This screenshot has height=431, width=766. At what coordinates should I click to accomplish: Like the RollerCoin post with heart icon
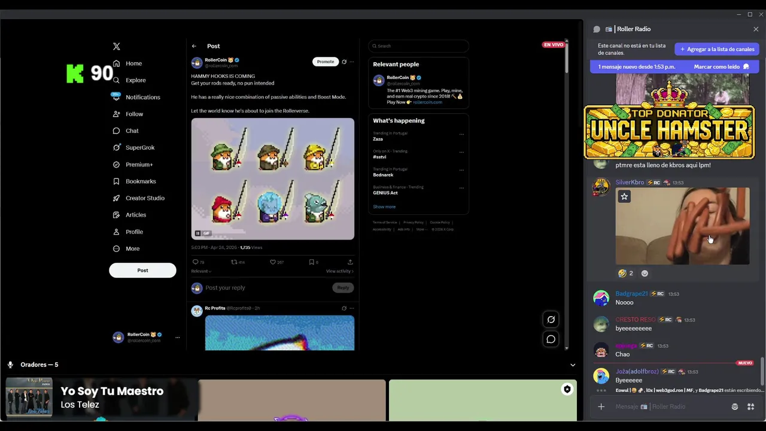tap(273, 262)
